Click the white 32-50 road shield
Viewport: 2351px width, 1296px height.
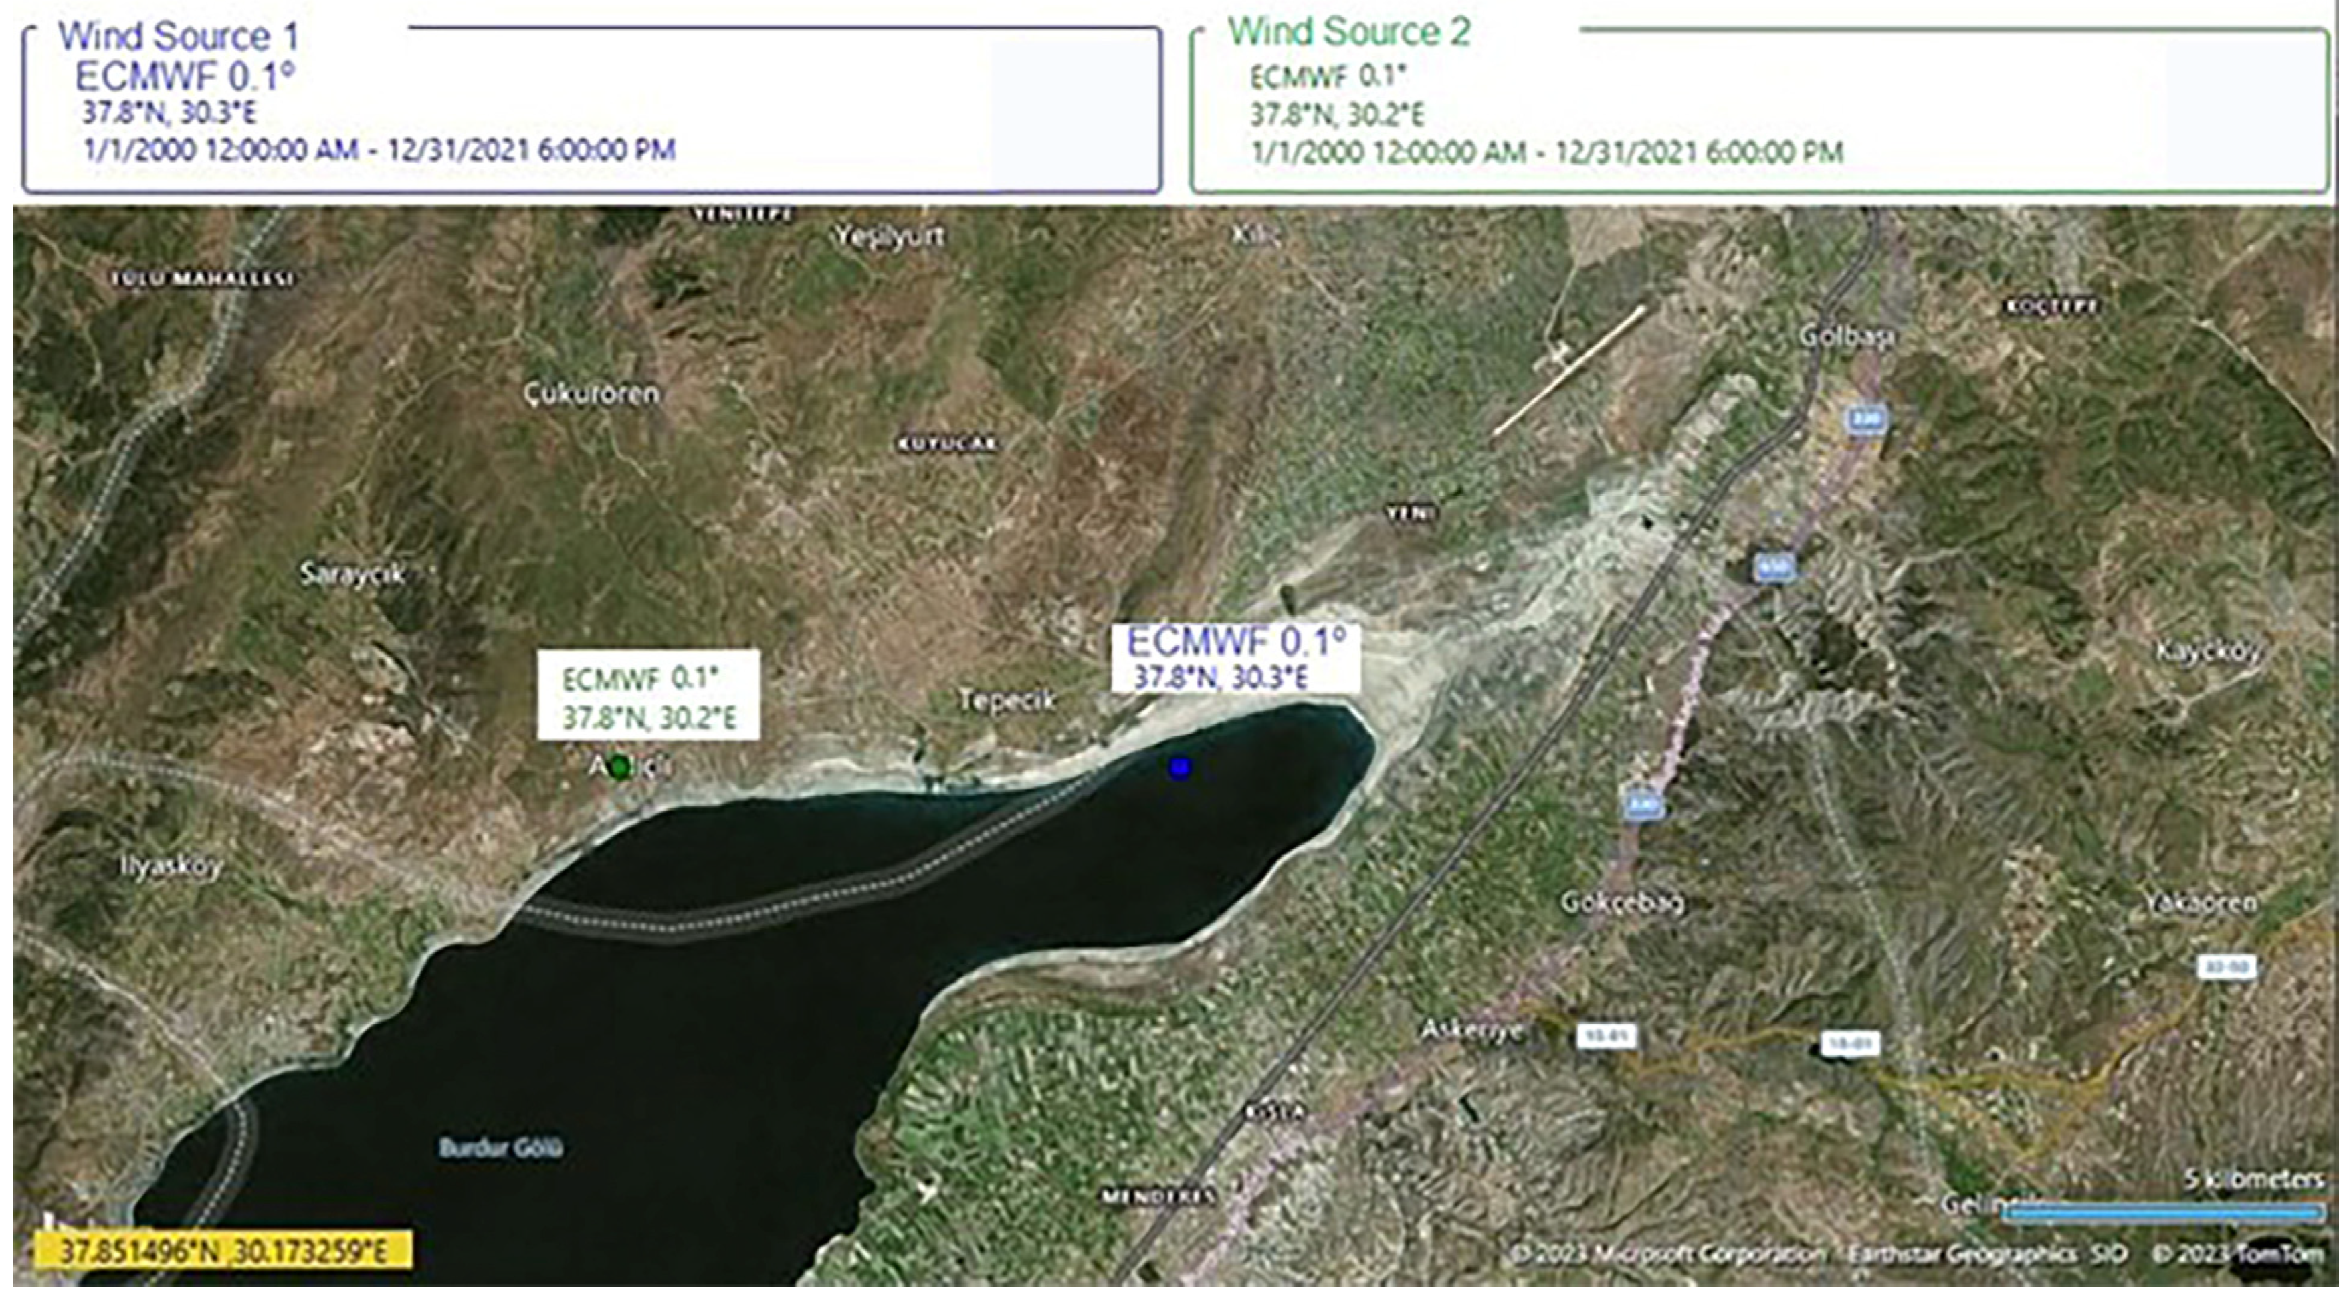[x=2227, y=966]
